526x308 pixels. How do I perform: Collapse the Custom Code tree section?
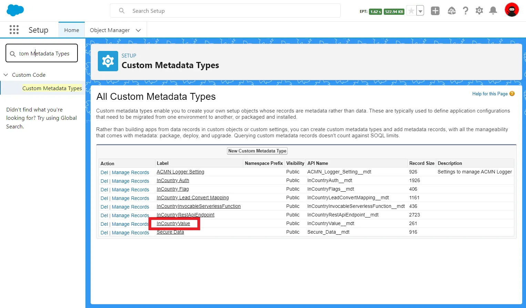(6, 75)
